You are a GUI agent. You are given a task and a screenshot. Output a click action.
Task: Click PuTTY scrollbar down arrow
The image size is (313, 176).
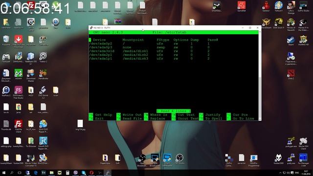coord(260,119)
